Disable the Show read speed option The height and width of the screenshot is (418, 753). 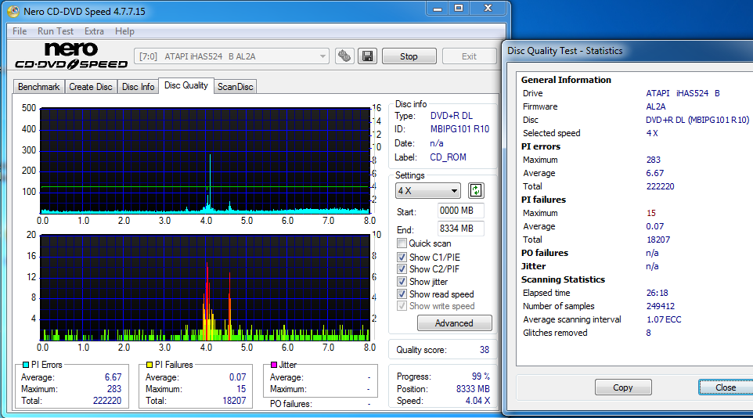coord(402,294)
